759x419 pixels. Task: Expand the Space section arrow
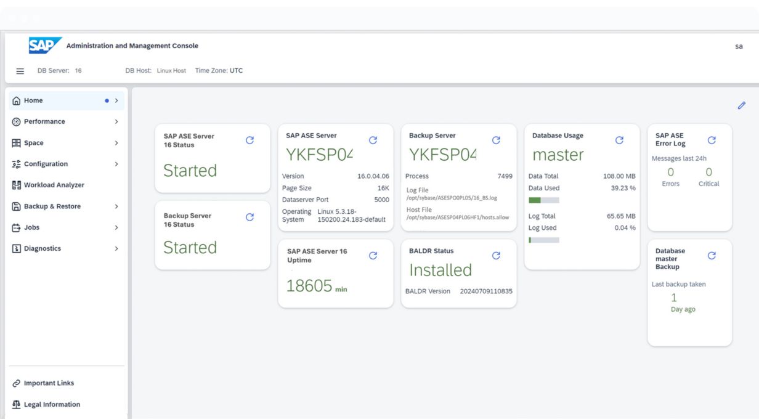pos(116,143)
